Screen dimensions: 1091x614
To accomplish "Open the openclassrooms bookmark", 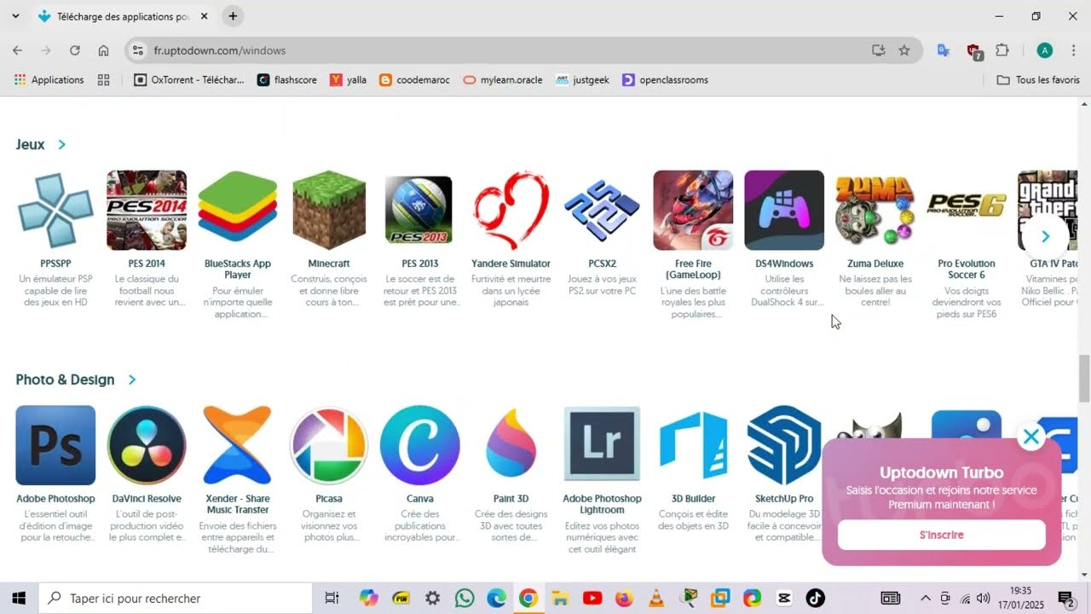I will pos(666,80).
